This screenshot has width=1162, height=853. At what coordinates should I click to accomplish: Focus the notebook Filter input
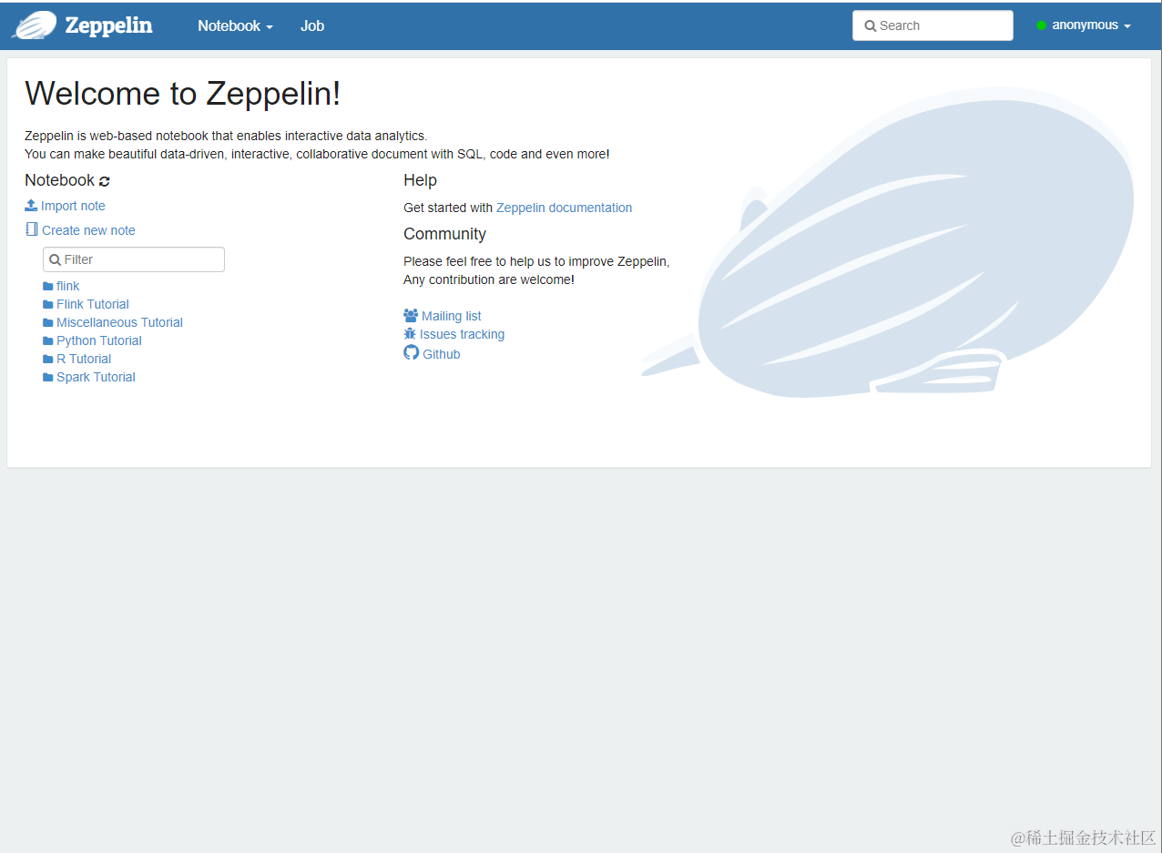click(x=134, y=259)
